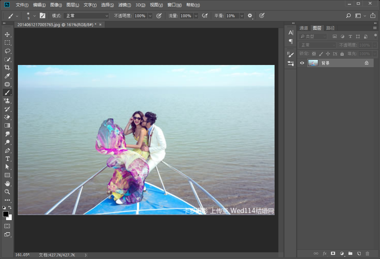The width and height of the screenshot is (380, 259).
Task: Select the Crop tool
Action: (7, 68)
